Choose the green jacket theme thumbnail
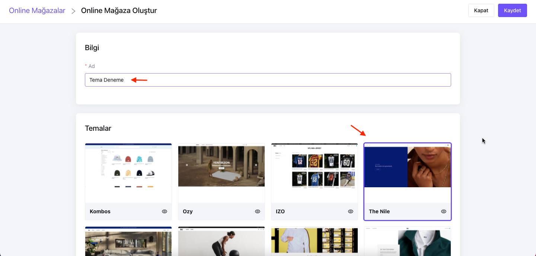This screenshot has width=536, height=256. pyautogui.click(x=408, y=241)
